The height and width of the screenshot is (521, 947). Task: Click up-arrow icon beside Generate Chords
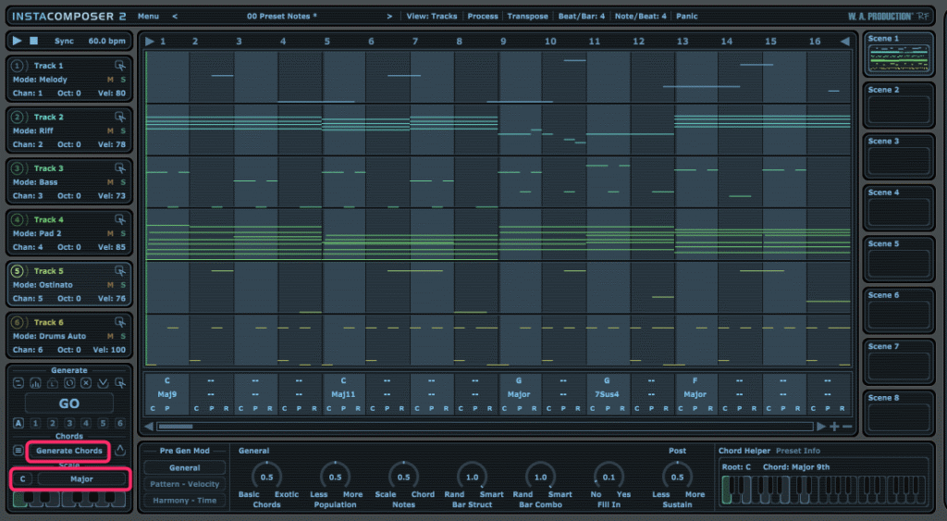coord(120,451)
